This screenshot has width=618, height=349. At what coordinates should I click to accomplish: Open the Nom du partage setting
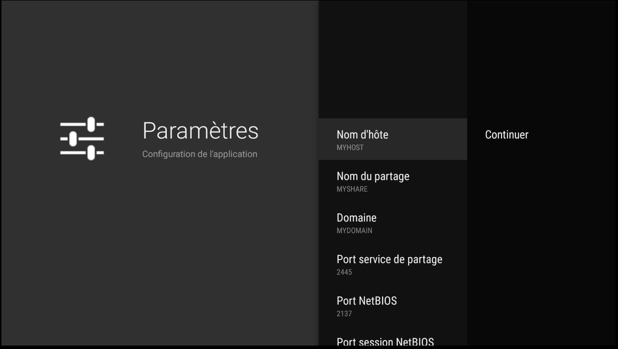373,176
